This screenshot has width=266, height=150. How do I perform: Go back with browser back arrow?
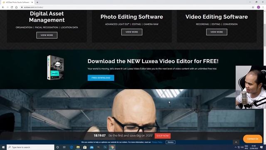point(3,7)
